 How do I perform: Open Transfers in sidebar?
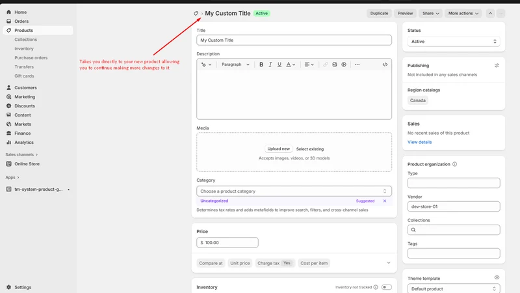pyautogui.click(x=24, y=67)
